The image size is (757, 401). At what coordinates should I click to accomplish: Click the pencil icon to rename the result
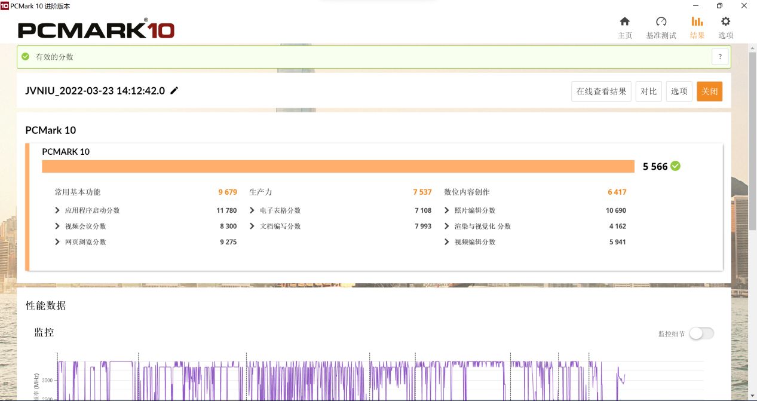(x=174, y=90)
